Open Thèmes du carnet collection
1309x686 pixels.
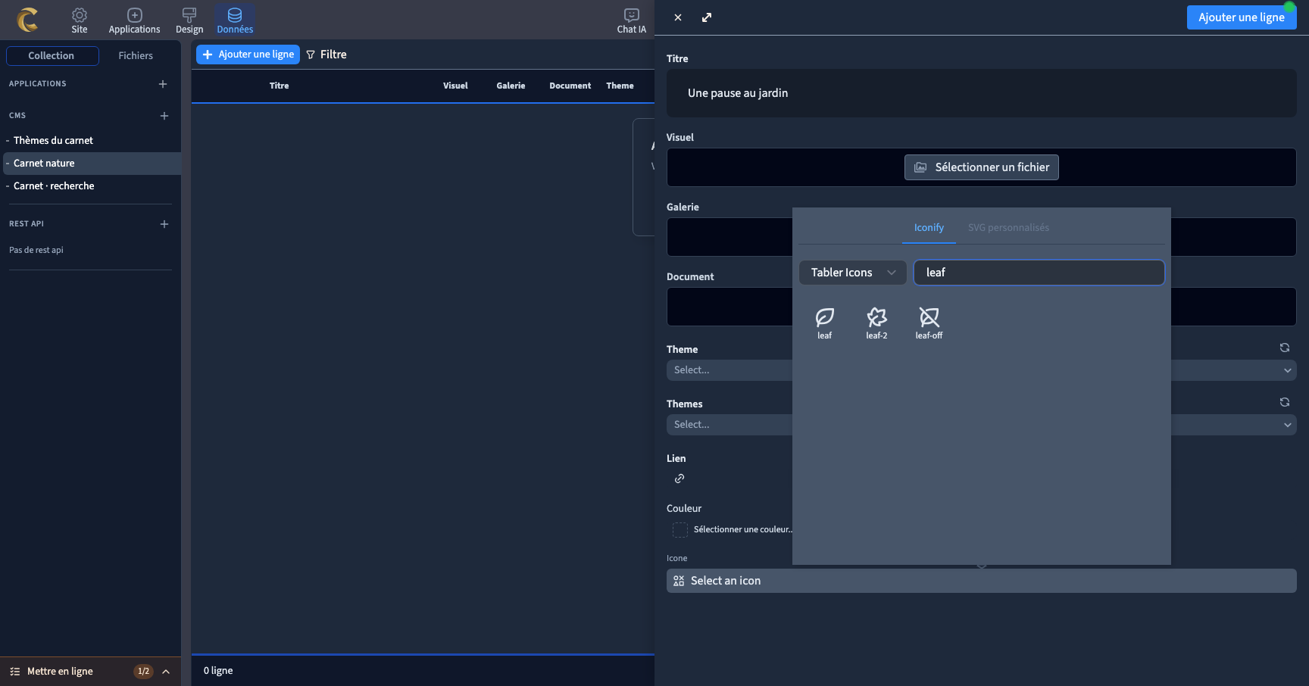(x=53, y=141)
